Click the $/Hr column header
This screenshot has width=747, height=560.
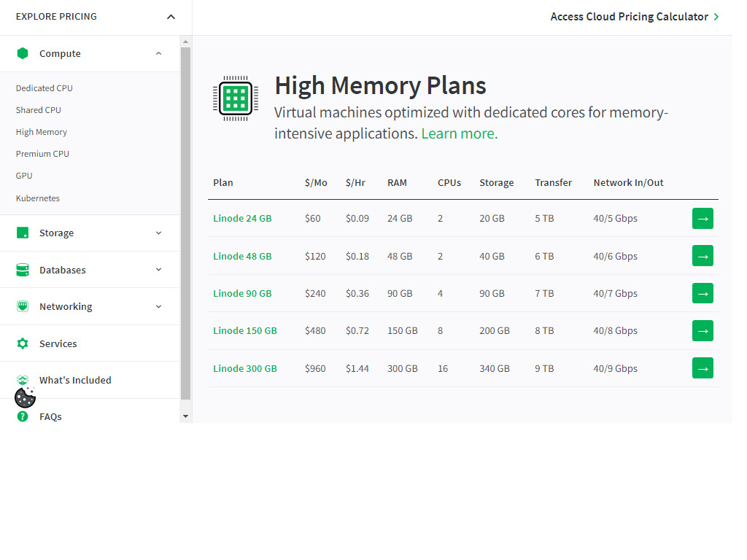click(x=355, y=183)
